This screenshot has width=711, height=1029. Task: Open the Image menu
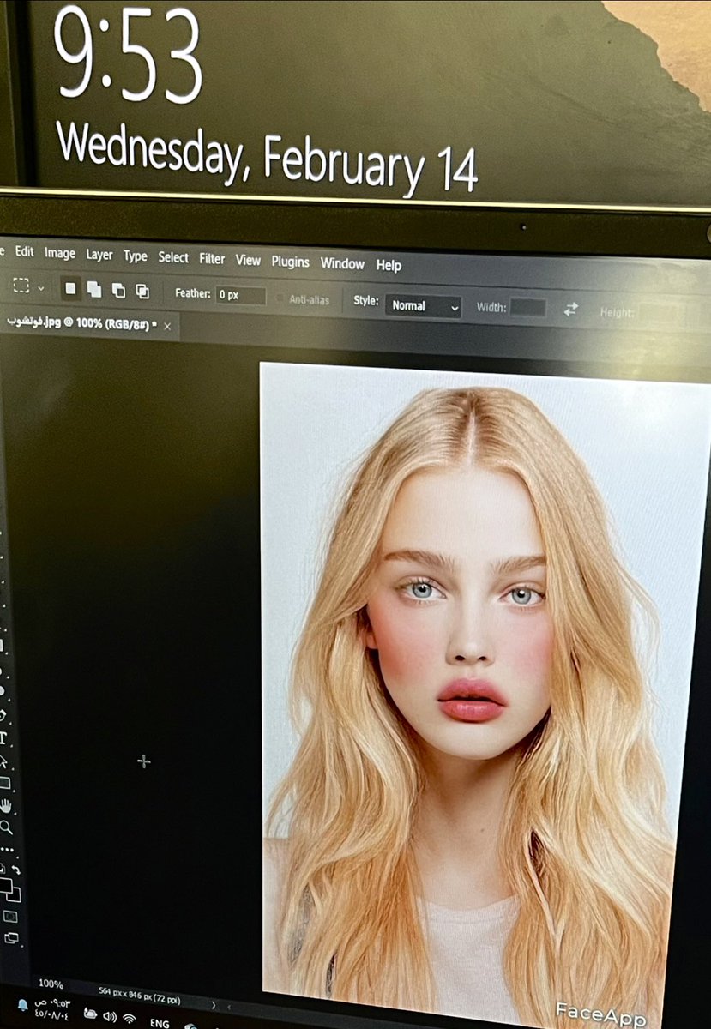click(60, 254)
